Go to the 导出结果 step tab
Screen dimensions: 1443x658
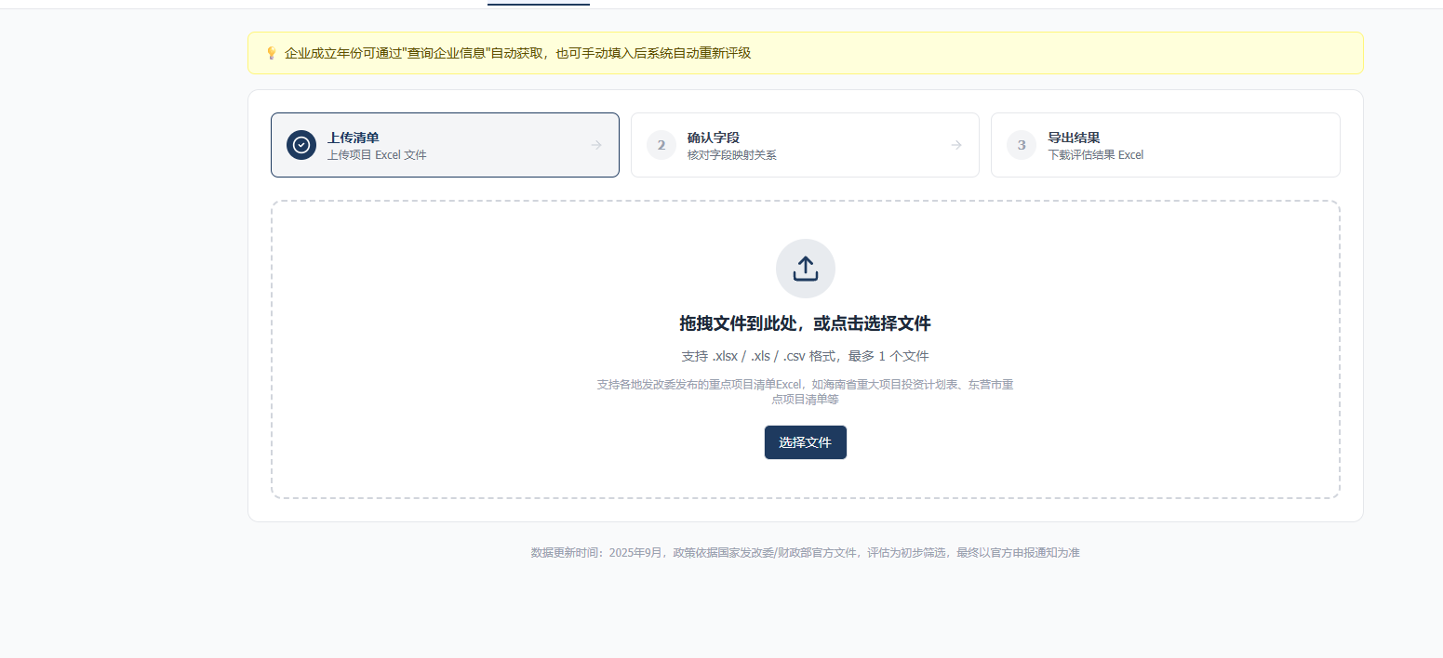point(1165,145)
